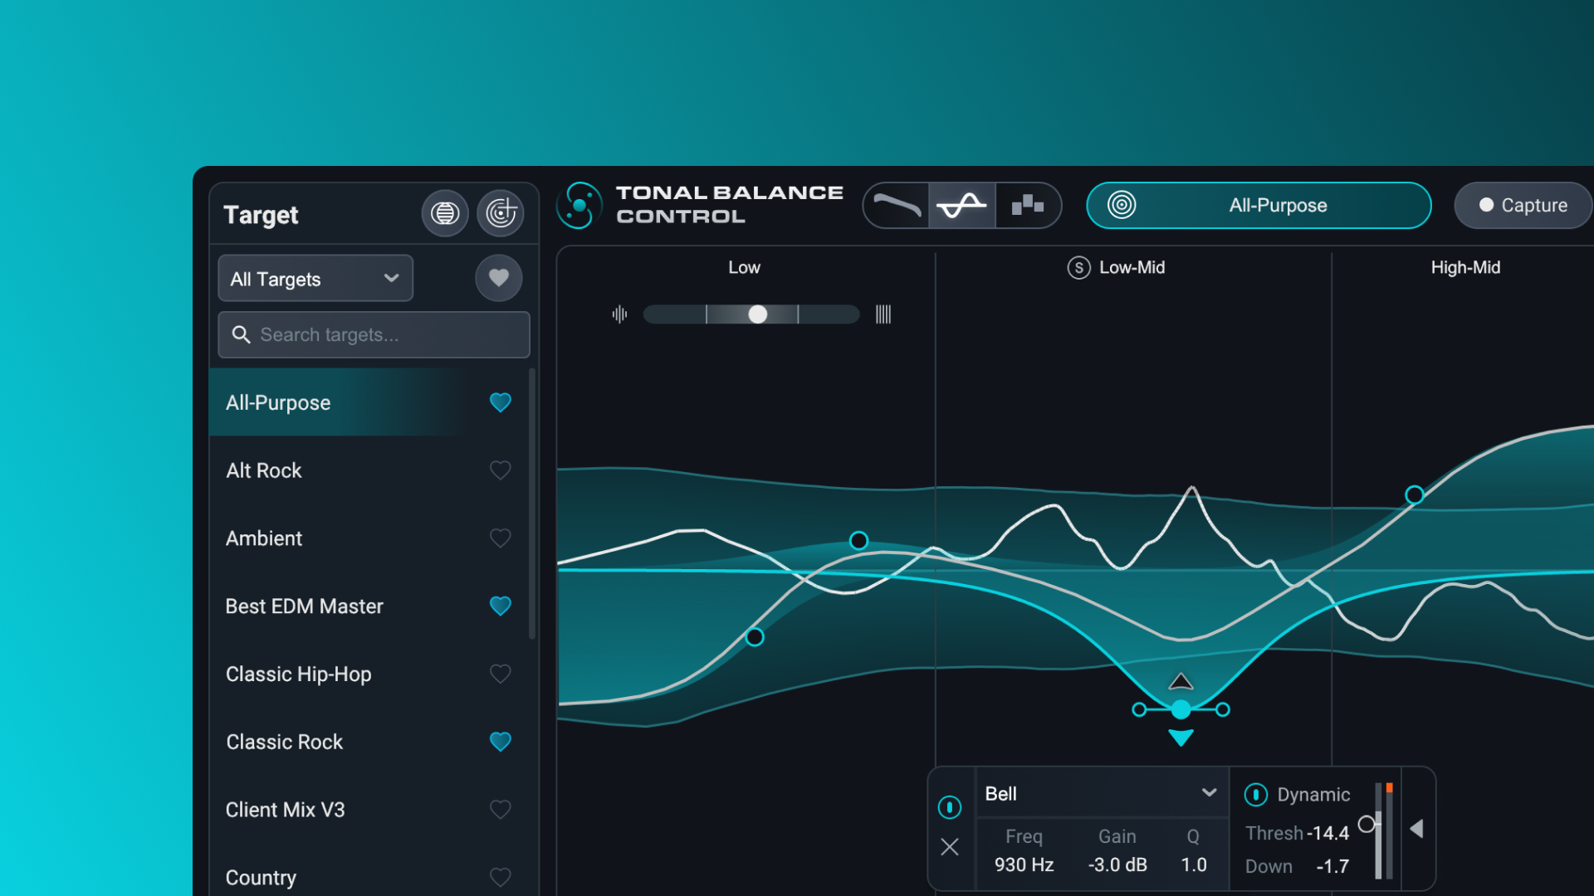Click the Thresh value -14.4
The width and height of the screenshot is (1594, 896).
coord(1328,833)
